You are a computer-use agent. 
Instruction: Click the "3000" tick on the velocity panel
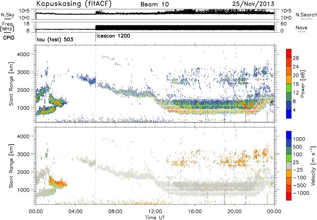23,154
